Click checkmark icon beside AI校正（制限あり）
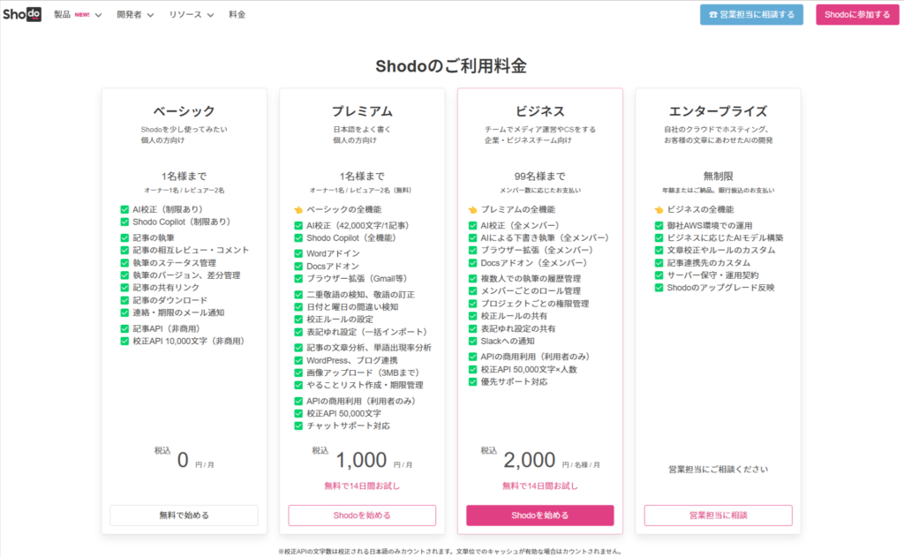904x557 pixels. coord(124,210)
